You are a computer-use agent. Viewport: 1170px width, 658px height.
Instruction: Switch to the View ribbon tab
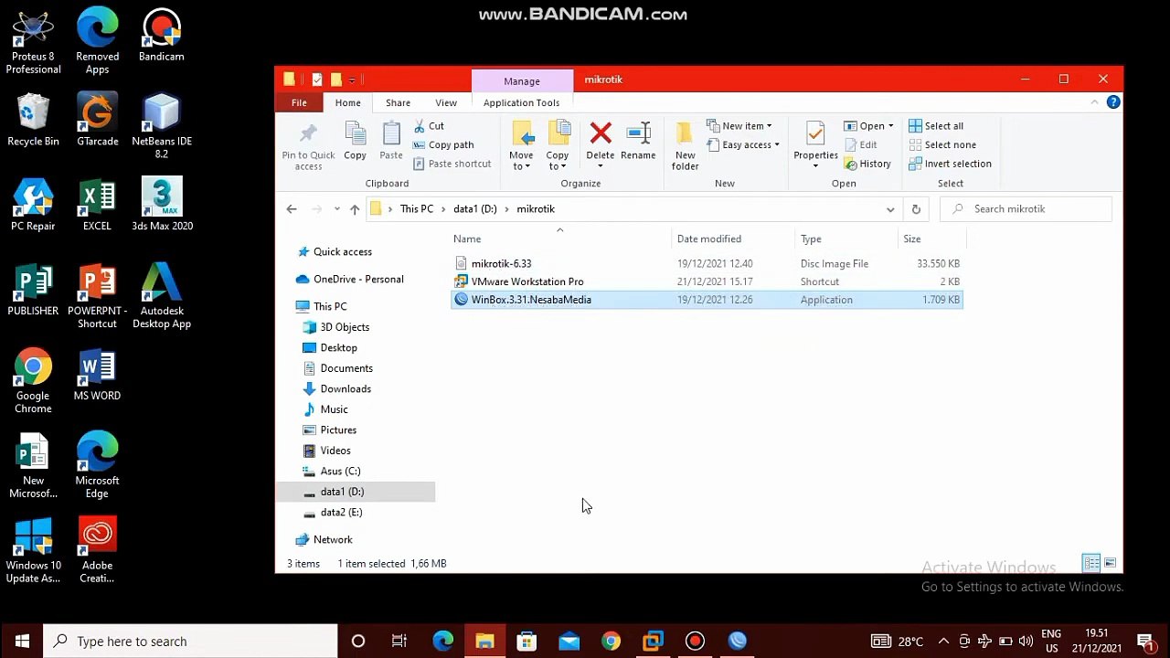(446, 102)
